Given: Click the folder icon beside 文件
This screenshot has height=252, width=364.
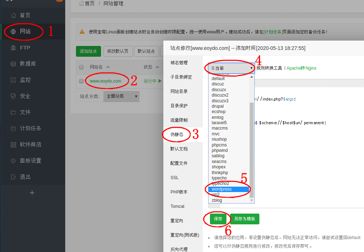Looking at the screenshot, I should (14, 112).
